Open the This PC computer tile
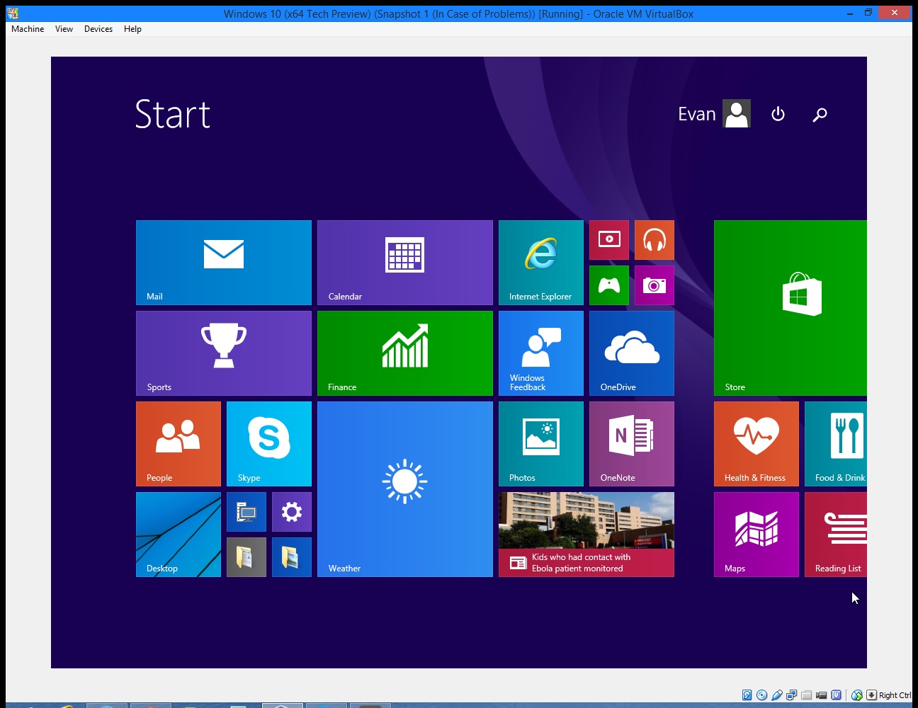The height and width of the screenshot is (708, 918). coord(246,512)
